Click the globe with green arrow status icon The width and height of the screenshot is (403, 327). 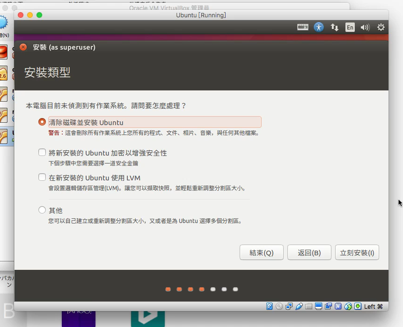pyautogui.click(x=348, y=306)
